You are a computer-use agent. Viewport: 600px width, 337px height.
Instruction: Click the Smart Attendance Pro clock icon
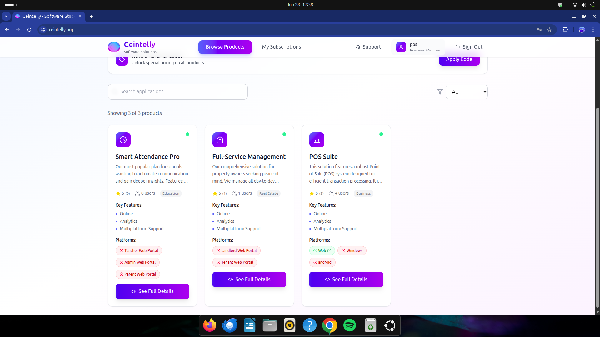click(x=123, y=140)
